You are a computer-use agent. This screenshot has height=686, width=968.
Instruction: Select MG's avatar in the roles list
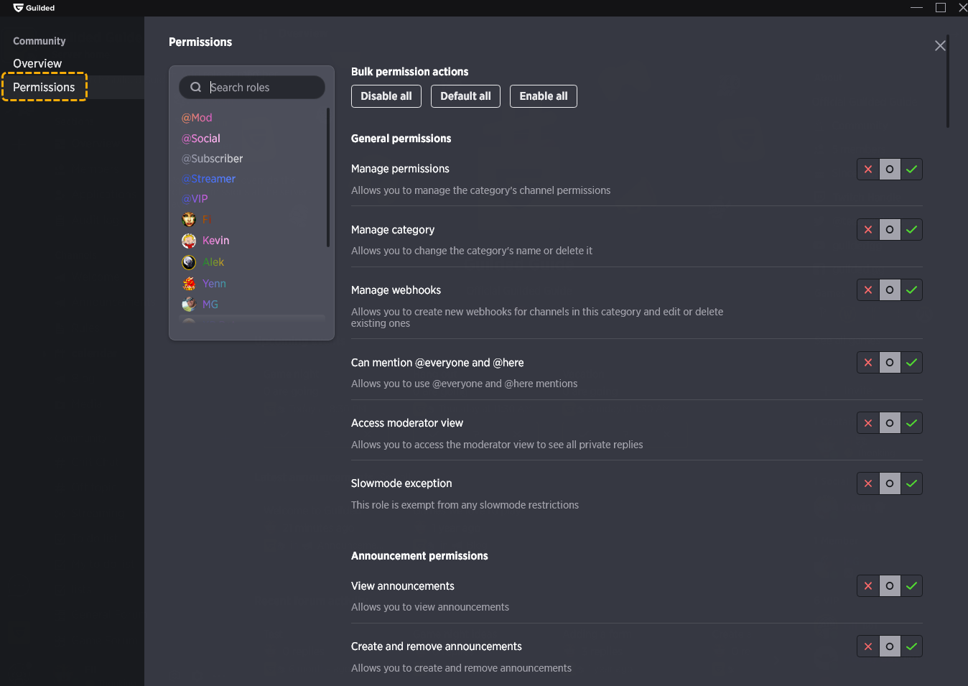(x=189, y=305)
